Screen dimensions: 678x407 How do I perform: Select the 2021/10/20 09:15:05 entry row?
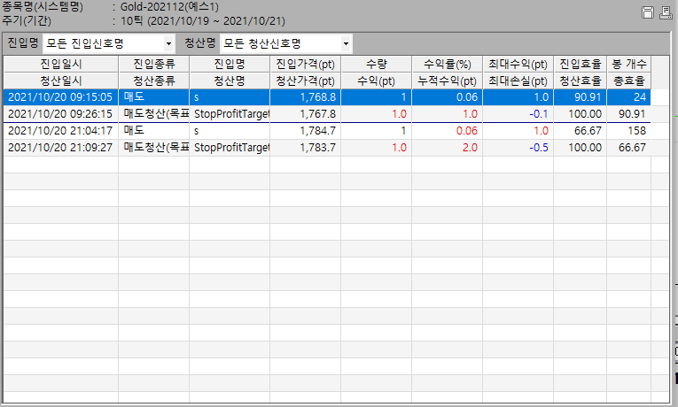click(60, 97)
